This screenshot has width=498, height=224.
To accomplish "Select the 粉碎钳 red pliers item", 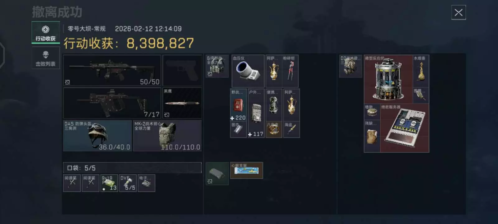I will (290, 71).
